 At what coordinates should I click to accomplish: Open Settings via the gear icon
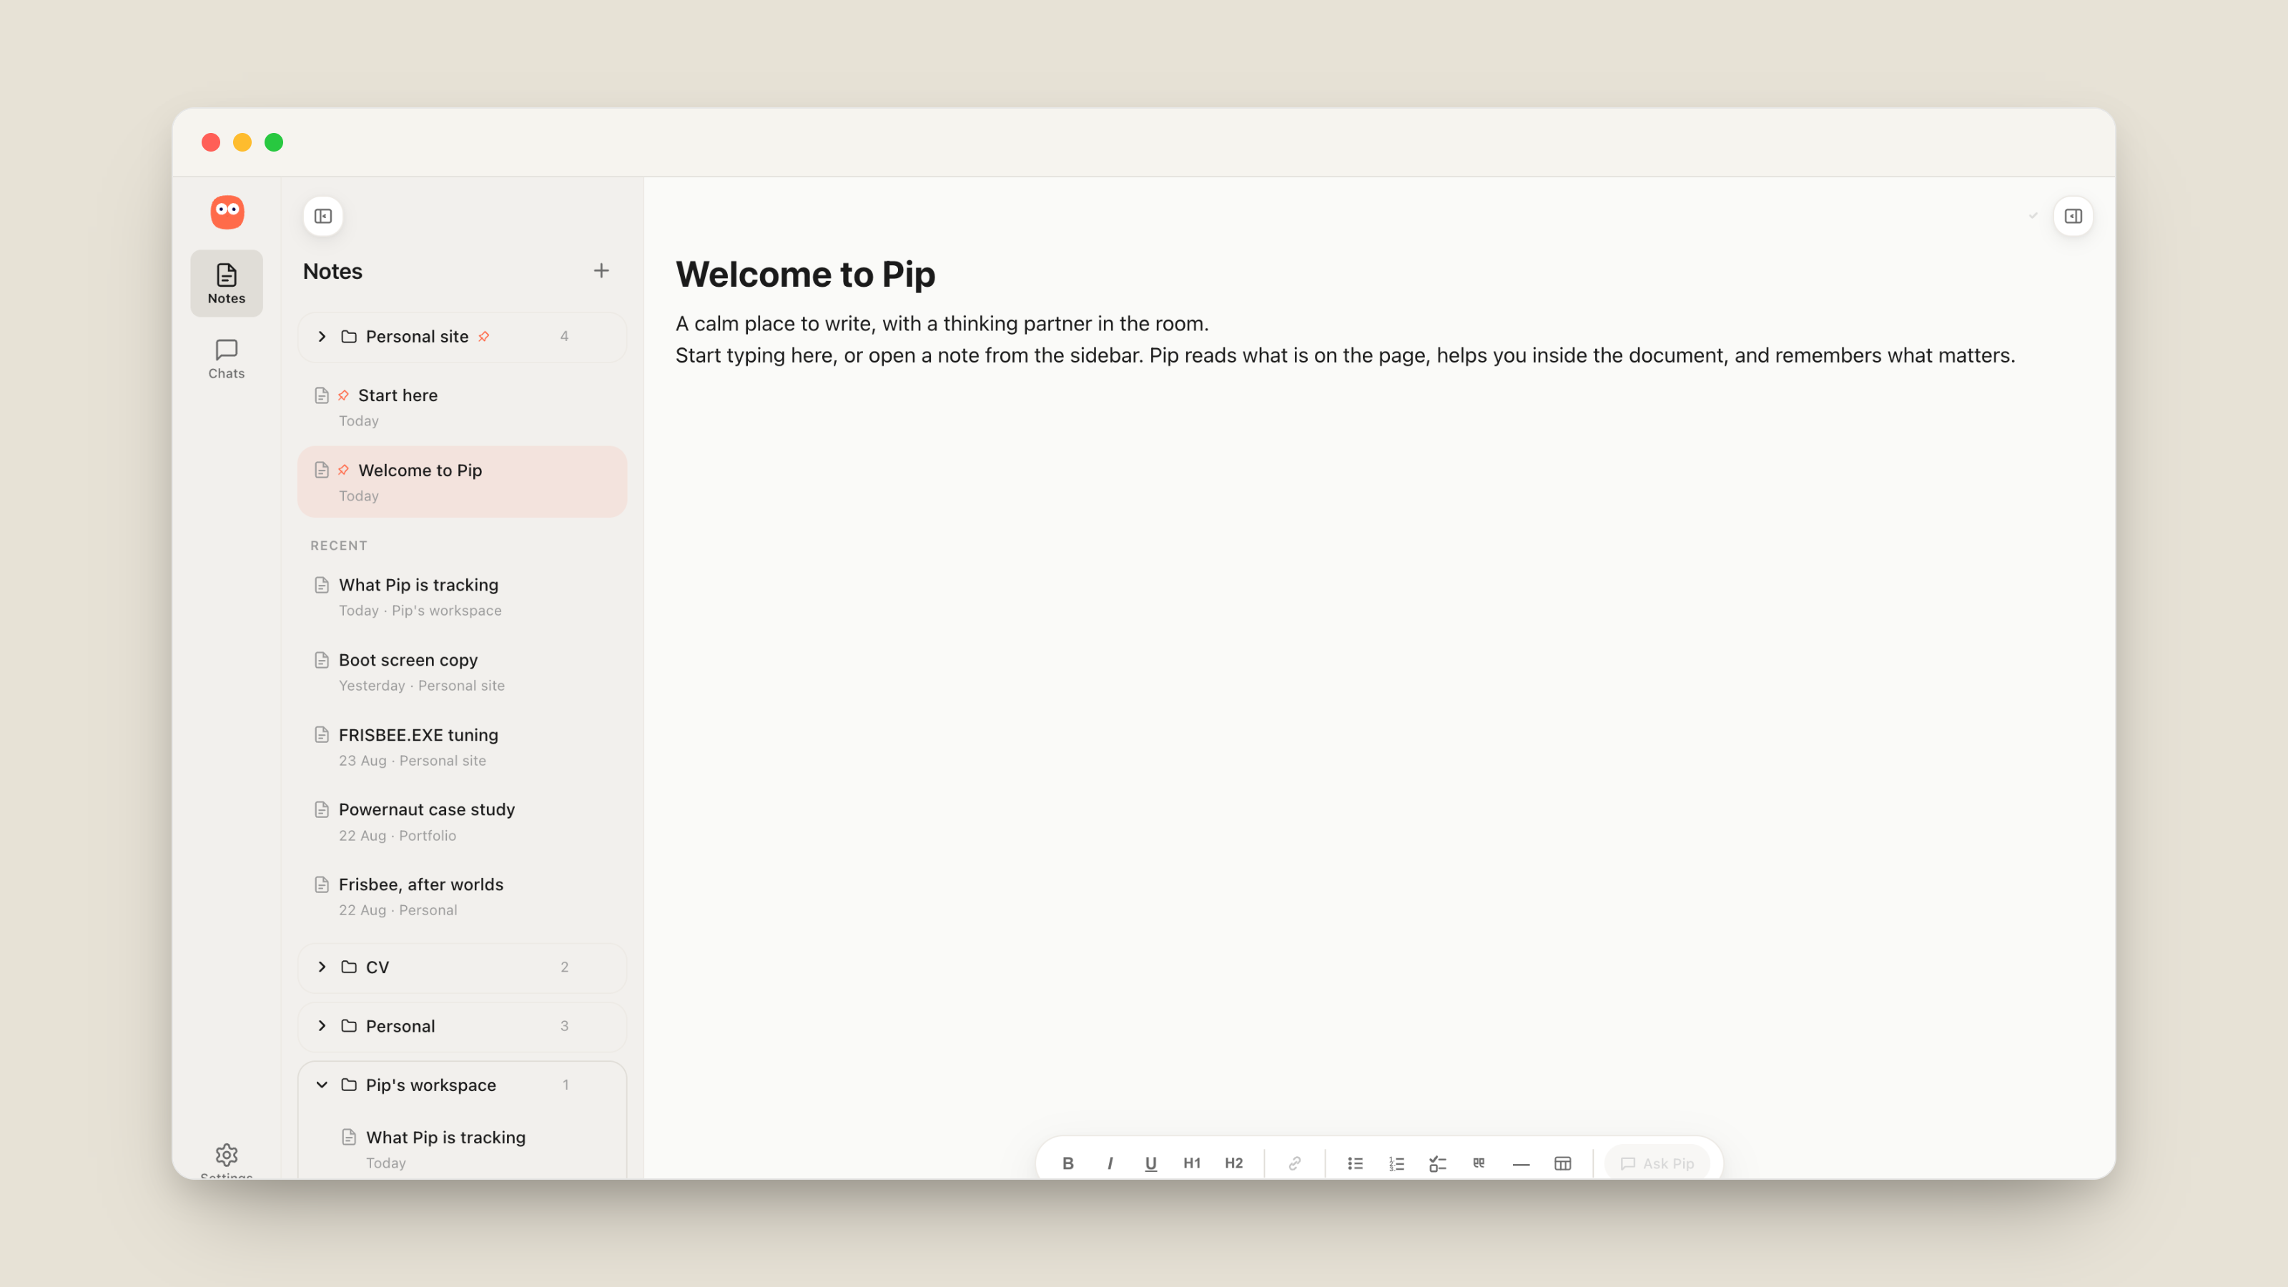pos(227,1155)
